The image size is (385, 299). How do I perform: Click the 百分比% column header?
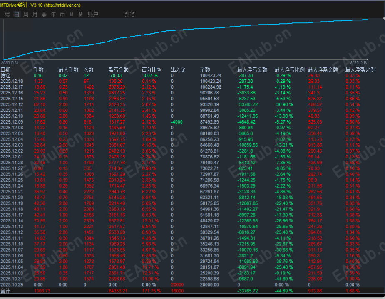(x=151, y=70)
